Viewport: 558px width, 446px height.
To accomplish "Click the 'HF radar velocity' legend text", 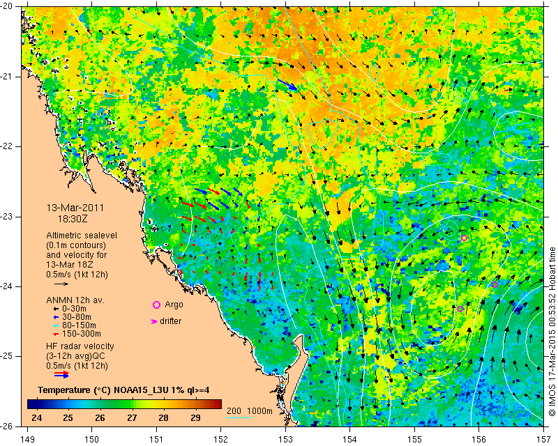I will tap(80, 346).
